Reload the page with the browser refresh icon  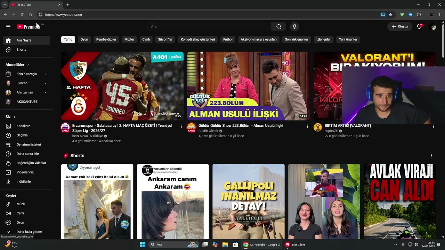pos(22,15)
